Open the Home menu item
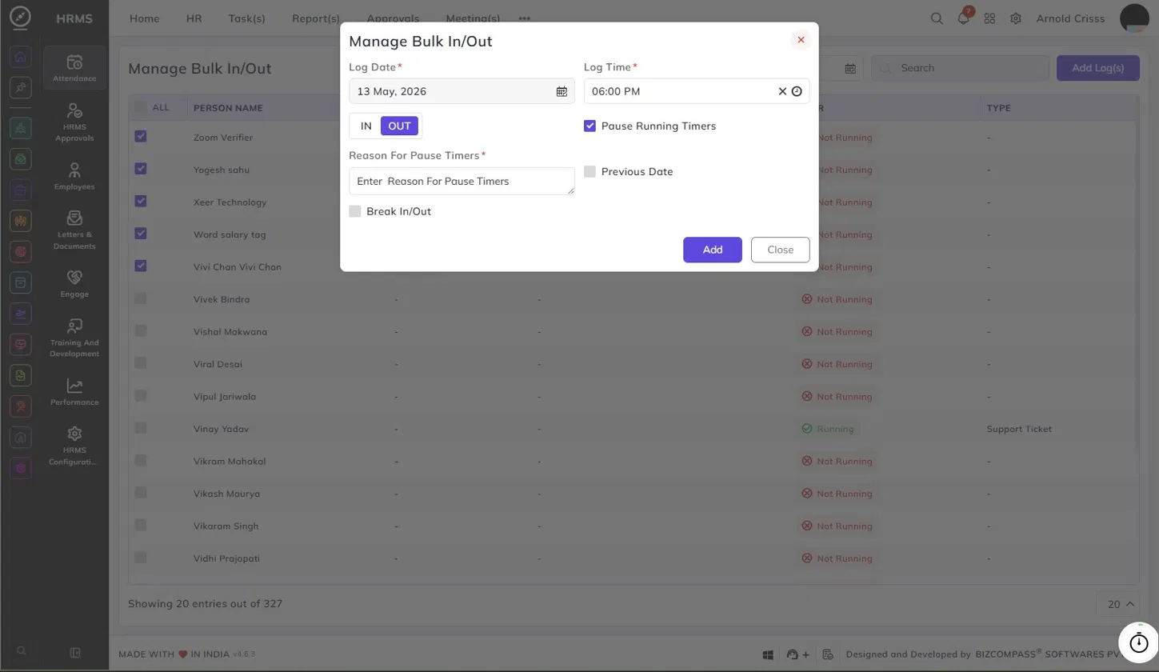Viewport: 1159px width, 672px height. [145, 18]
